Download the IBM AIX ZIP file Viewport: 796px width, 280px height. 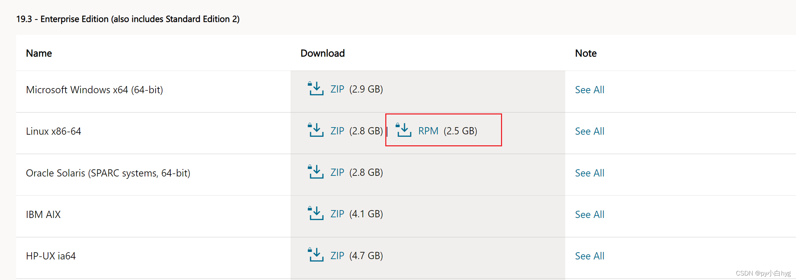(x=337, y=214)
